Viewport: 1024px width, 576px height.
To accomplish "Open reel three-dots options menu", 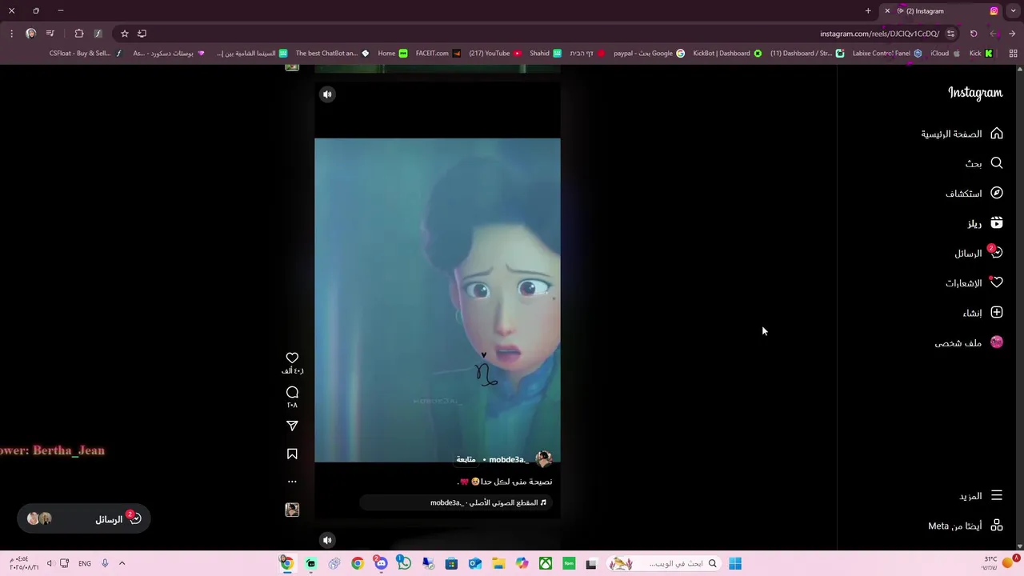I will [292, 482].
